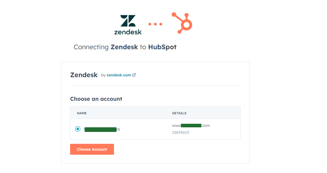Click the redacted account name in the row
This screenshot has width=327, height=173.
coord(102,129)
